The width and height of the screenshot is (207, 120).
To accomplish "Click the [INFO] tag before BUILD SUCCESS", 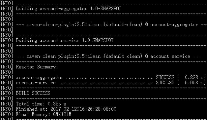I will 7,93.
